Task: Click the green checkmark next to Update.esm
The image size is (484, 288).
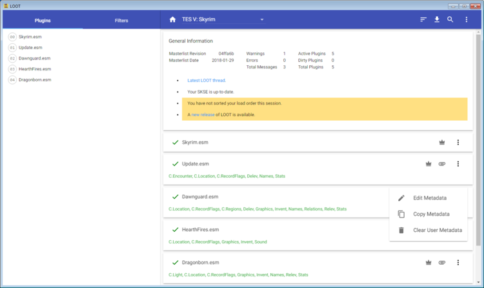Action: point(176,164)
